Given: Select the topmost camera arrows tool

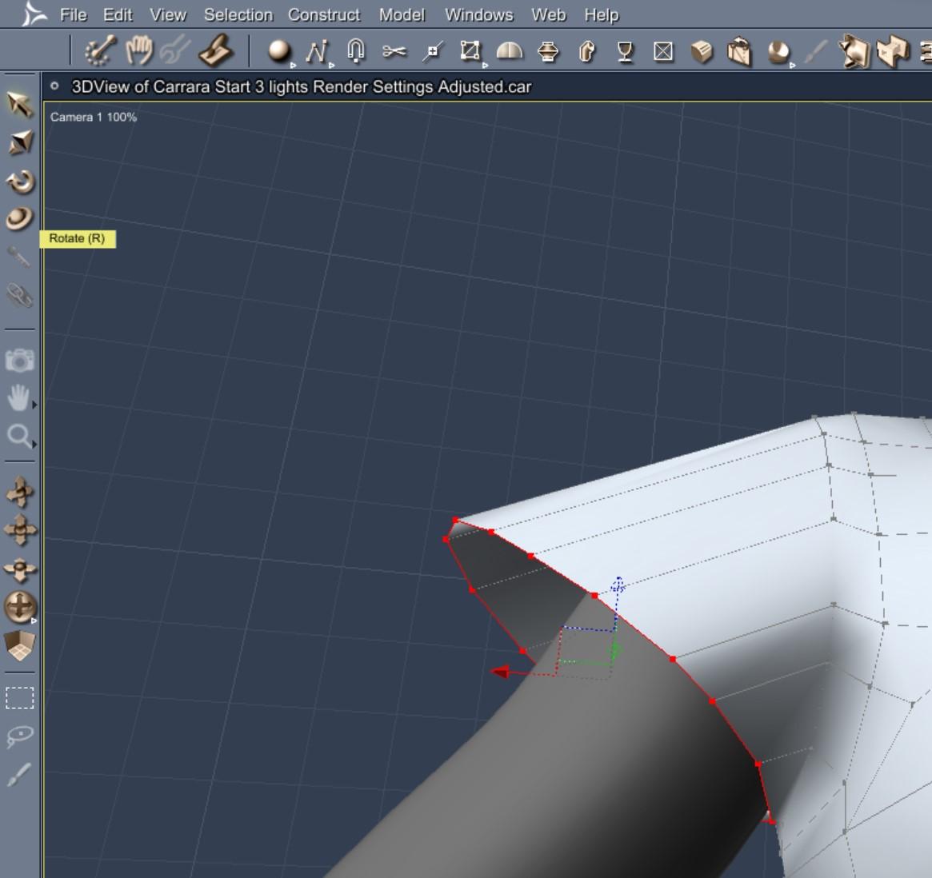Looking at the screenshot, I should (20, 492).
